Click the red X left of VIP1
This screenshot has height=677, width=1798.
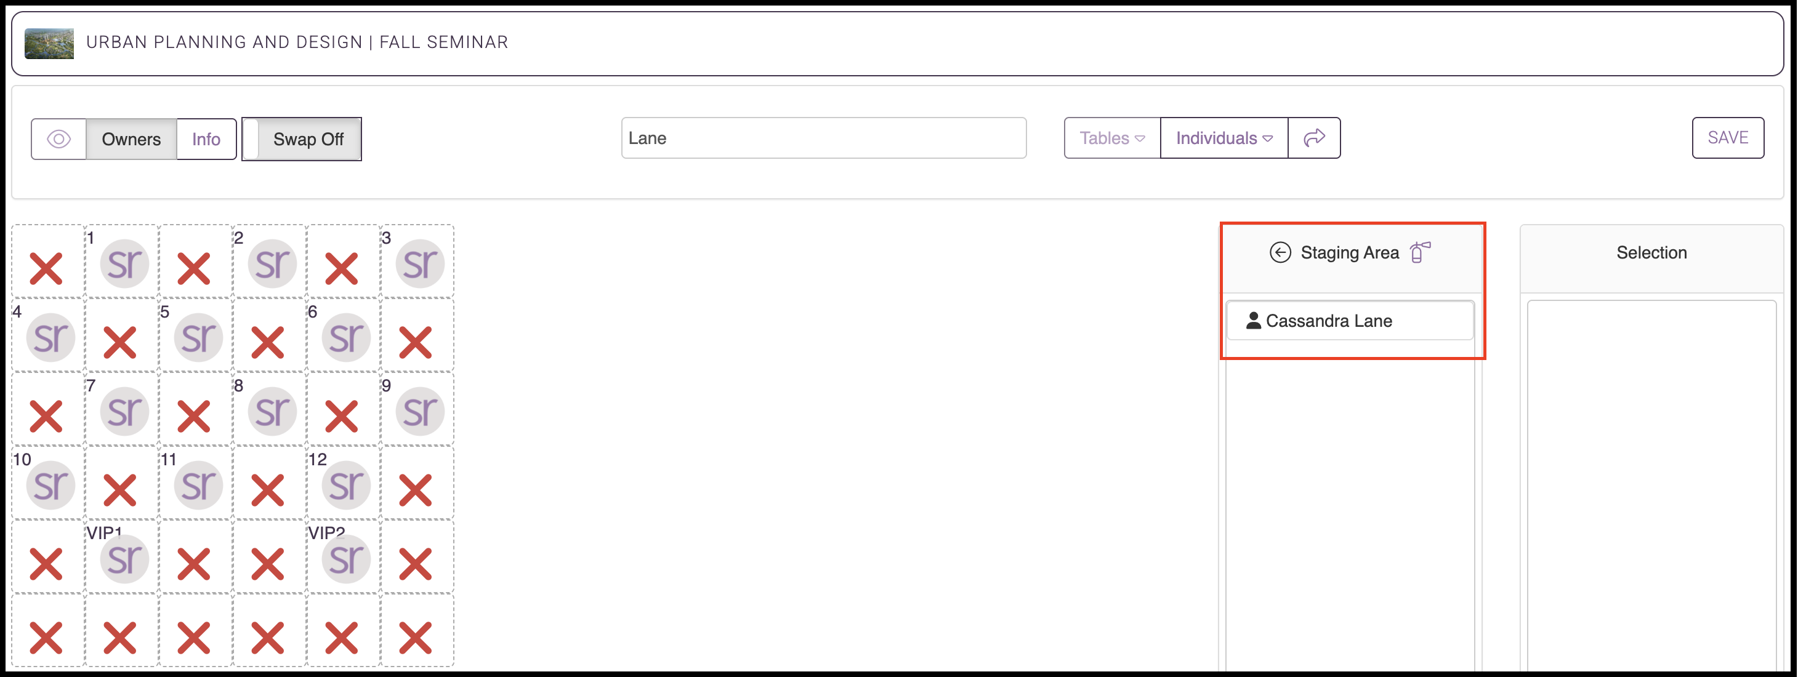(x=46, y=564)
